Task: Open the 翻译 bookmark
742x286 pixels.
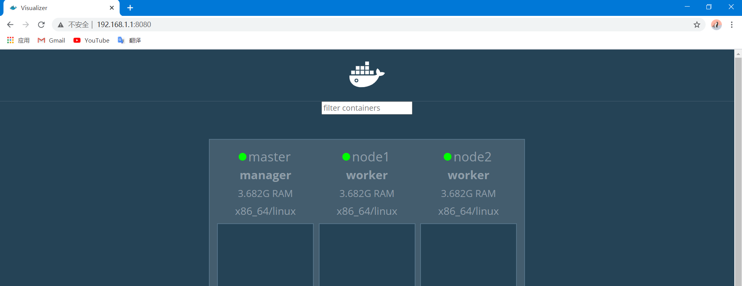Action: 129,40
